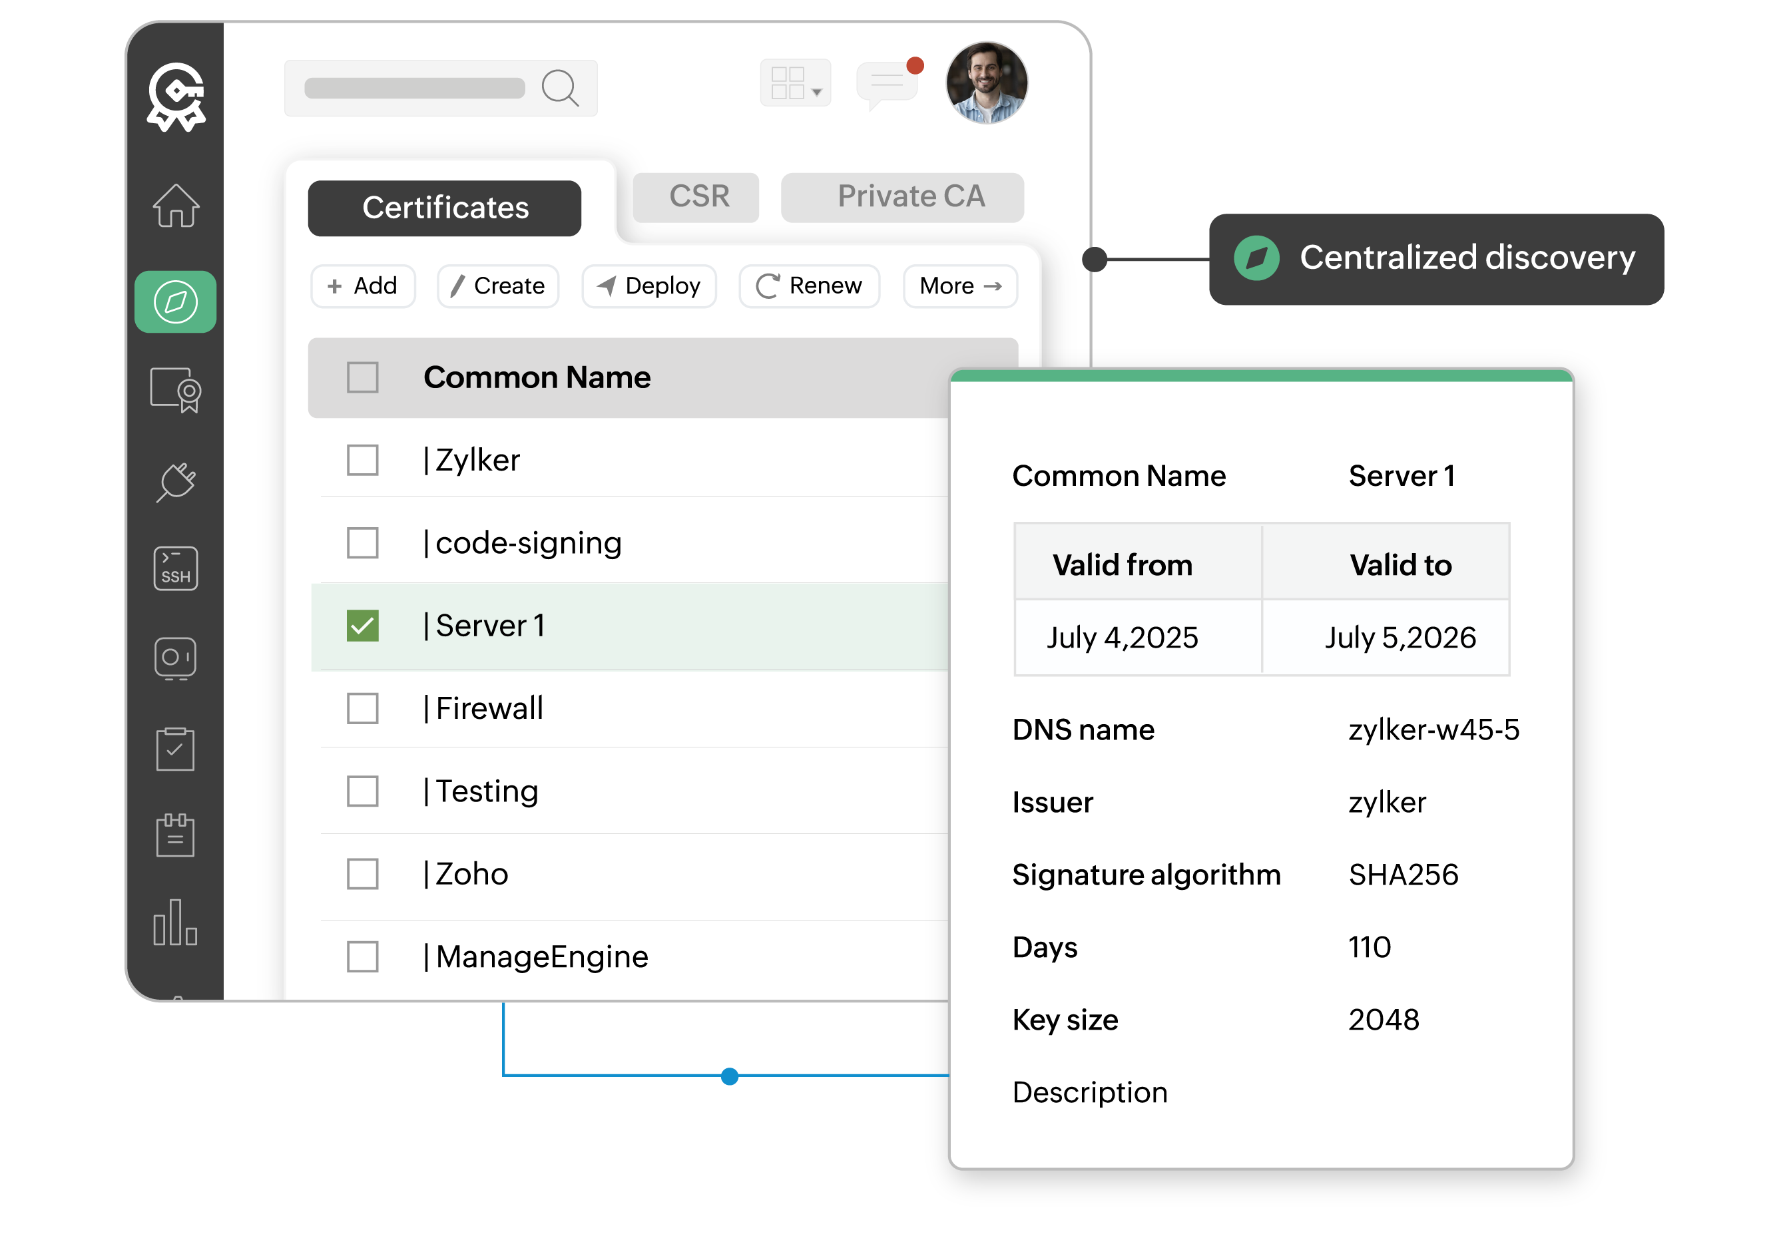The height and width of the screenshot is (1238, 1789).
Task: Open the SSH keys sidebar icon
Action: tap(175, 568)
